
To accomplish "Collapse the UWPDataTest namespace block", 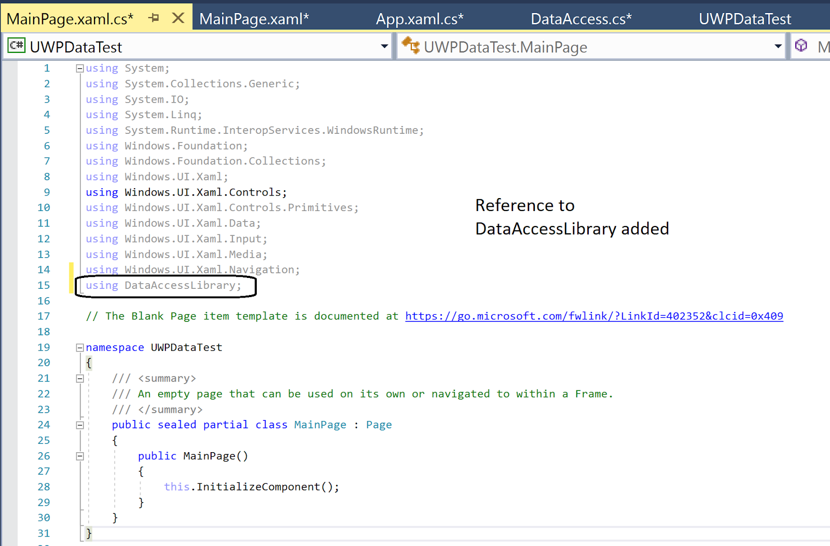I will [x=79, y=347].
